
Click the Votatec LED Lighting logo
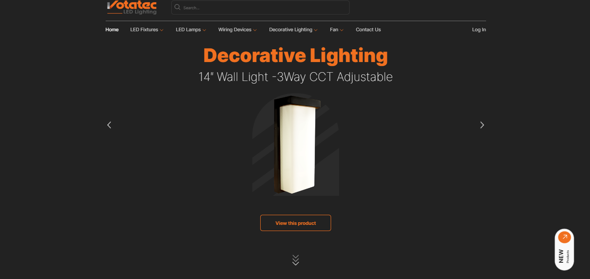pyautogui.click(x=132, y=7)
